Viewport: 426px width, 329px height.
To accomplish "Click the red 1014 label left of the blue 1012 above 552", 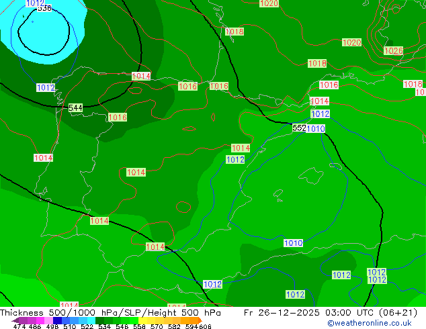I will point(319,101).
